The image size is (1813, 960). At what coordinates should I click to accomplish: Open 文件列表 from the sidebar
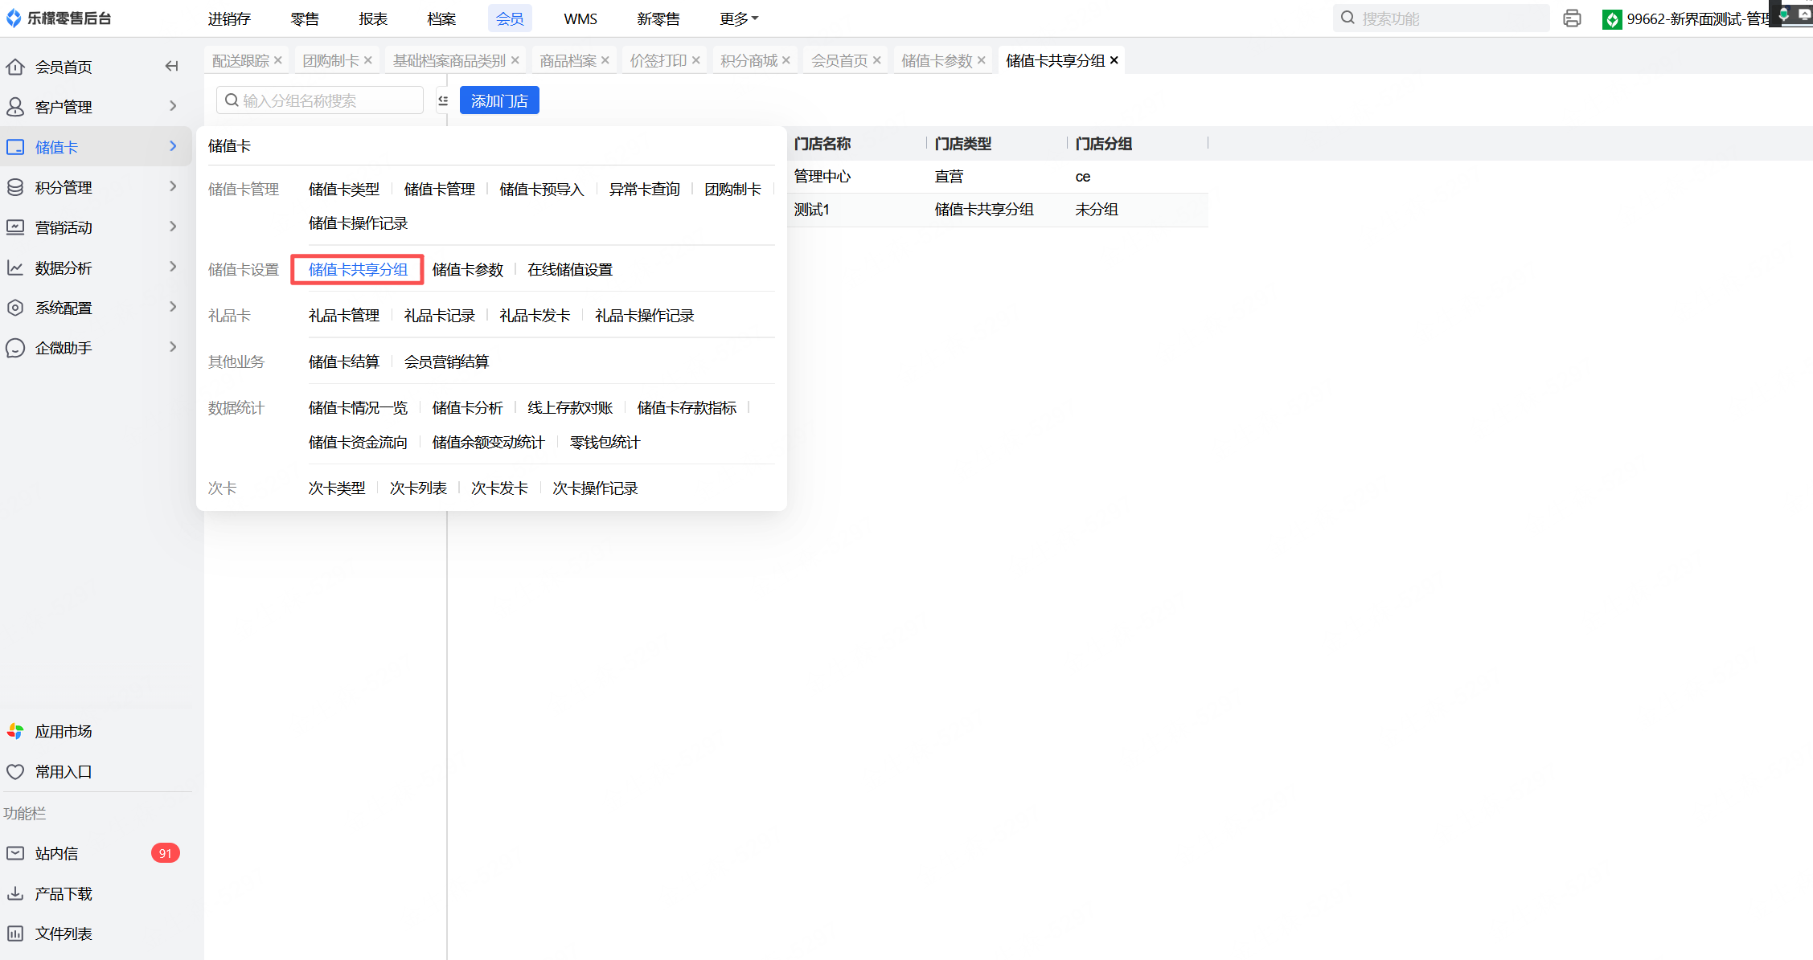click(x=63, y=933)
